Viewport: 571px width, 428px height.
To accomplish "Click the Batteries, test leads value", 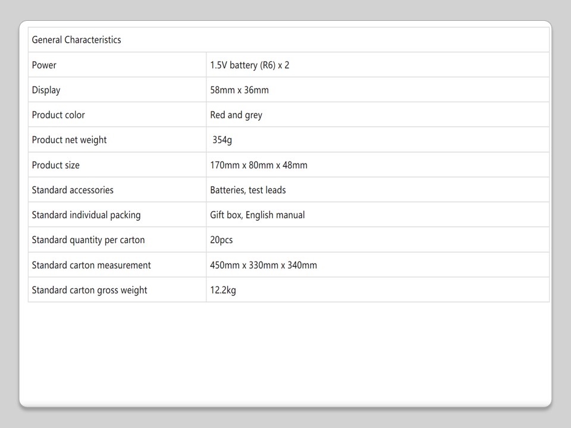I will click(247, 190).
